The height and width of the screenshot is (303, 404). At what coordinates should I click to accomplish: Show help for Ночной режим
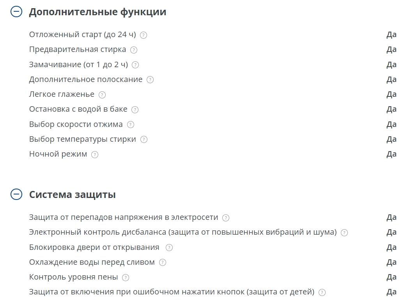pos(95,155)
